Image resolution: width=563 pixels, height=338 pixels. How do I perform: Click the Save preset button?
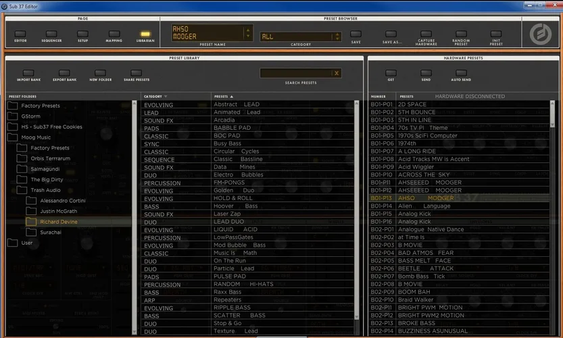(356, 35)
